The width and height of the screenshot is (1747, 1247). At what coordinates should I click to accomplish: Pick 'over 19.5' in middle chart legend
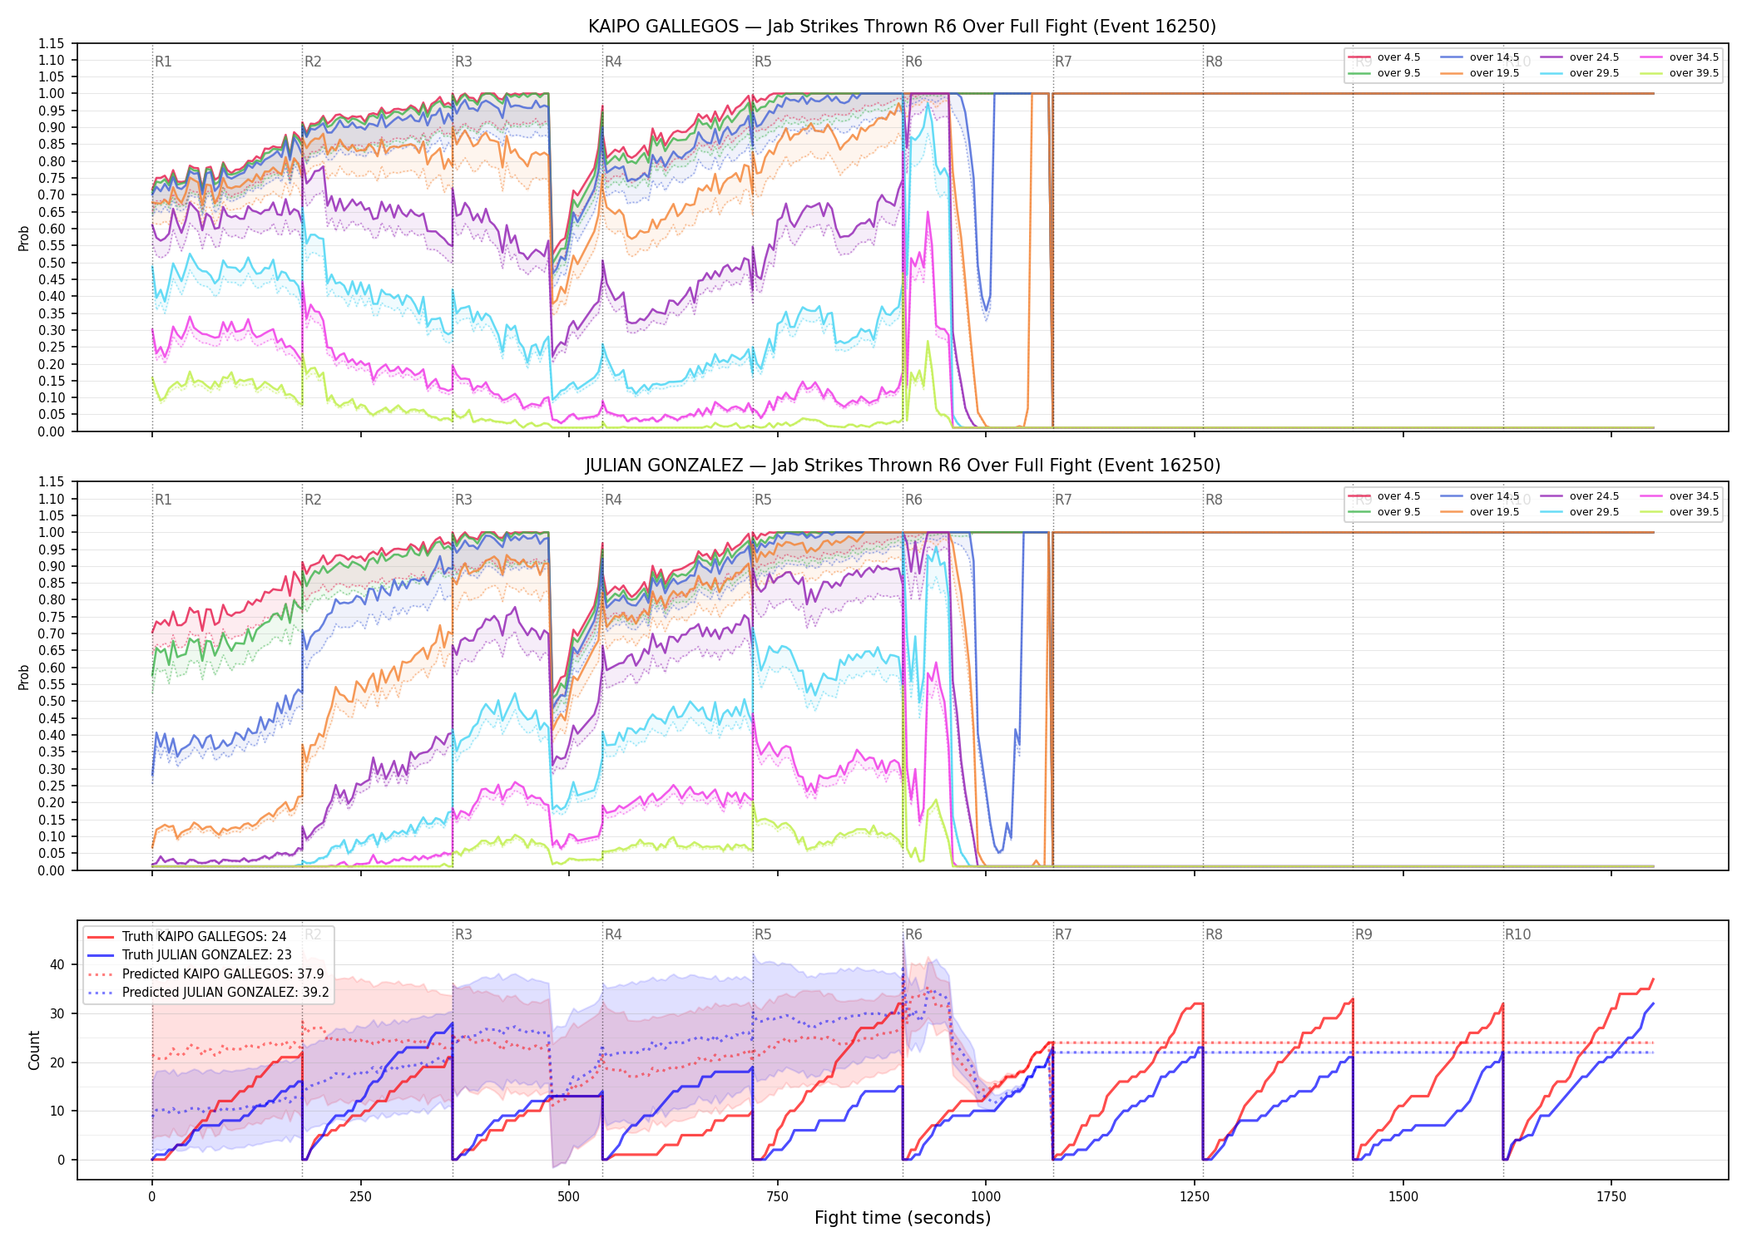pos(1480,512)
